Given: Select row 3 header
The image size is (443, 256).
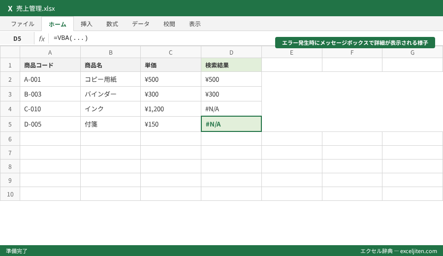Looking at the screenshot, I should point(10,94).
